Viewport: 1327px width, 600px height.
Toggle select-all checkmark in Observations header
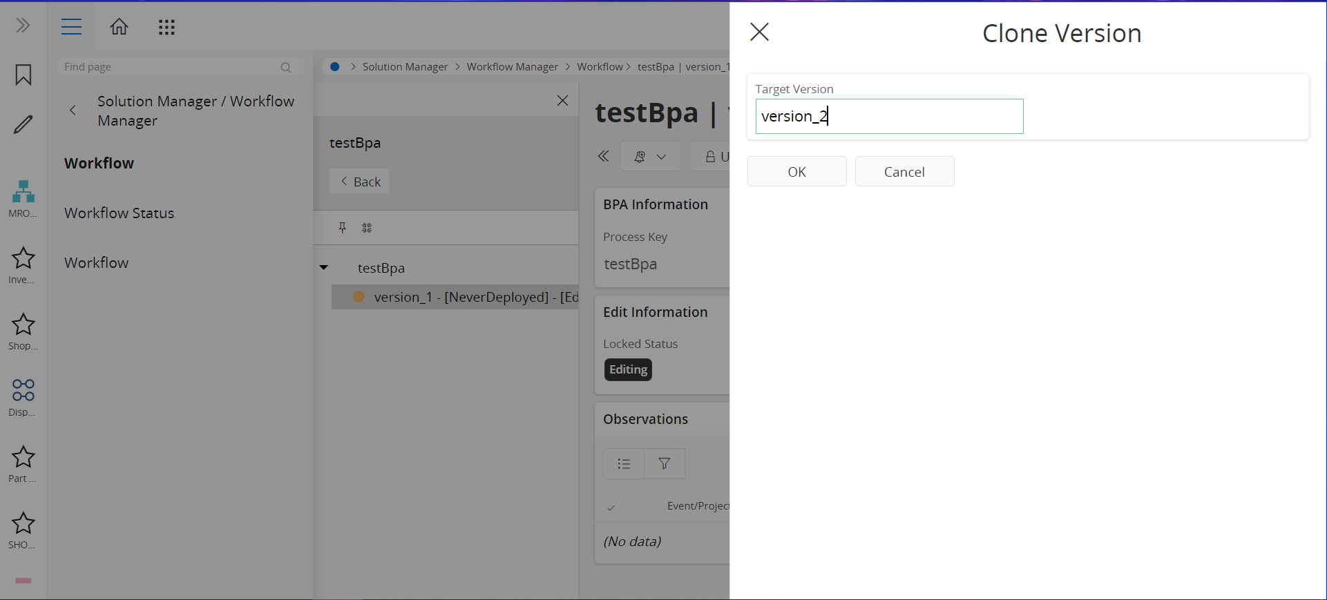[x=611, y=507]
